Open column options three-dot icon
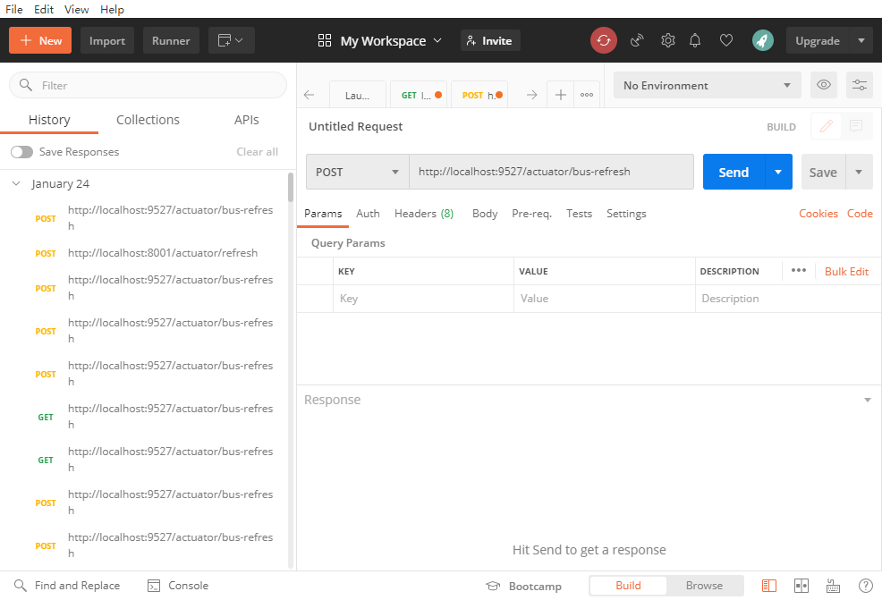Image resolution: width=882 pixels, height=600 pixels. [799, 270]
